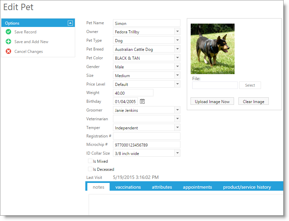Open the Size dropdown arrow
The width and height of the screenshot is (289, 221).
coord(177,75)
